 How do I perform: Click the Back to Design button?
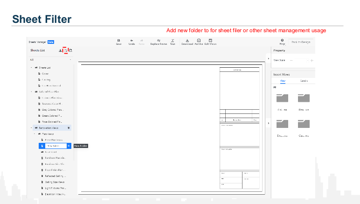[x=301, y=42]
